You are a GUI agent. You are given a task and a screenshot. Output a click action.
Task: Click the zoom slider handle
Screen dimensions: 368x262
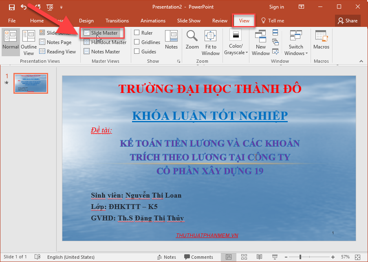[300, 257]
